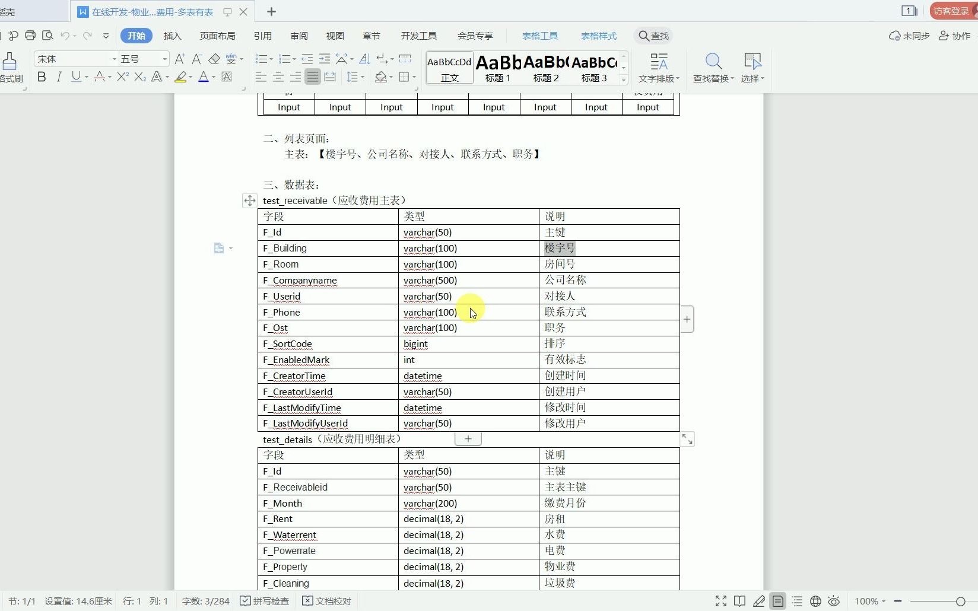Open 查找替换 tool
This screenshot has height=611, width=978.
(x=713, y=68)
